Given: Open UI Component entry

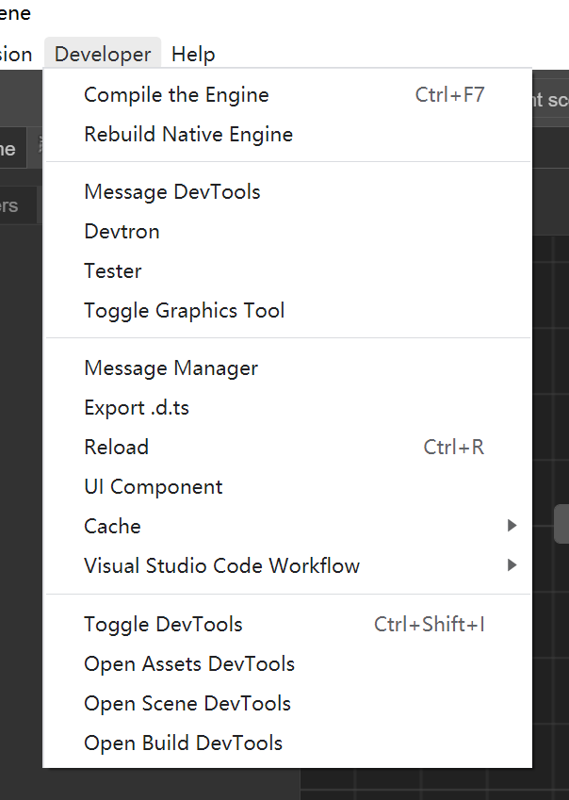Looking at the screenshot, I should tap(154, 487).
